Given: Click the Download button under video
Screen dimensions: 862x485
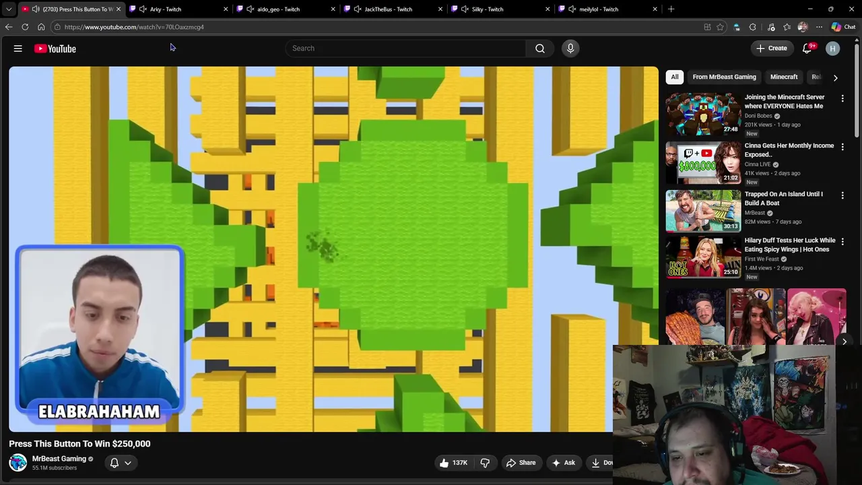Looking at the screenshot, I should tap(599, 463).
